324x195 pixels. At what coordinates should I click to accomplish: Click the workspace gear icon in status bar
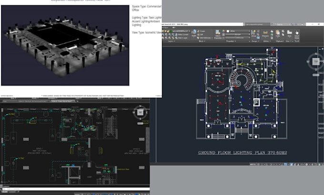(306, 164)
